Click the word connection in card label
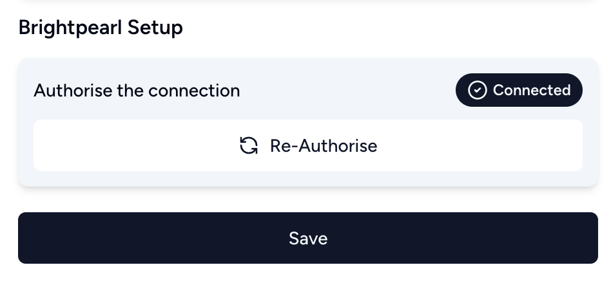The image size is (611, 283). (x=194, y=91)
